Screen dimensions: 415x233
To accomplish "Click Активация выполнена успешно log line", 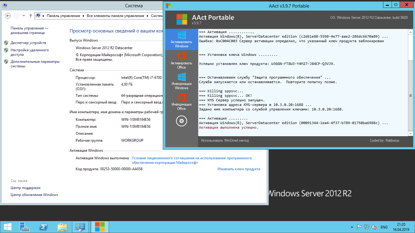I will point(228,127).
